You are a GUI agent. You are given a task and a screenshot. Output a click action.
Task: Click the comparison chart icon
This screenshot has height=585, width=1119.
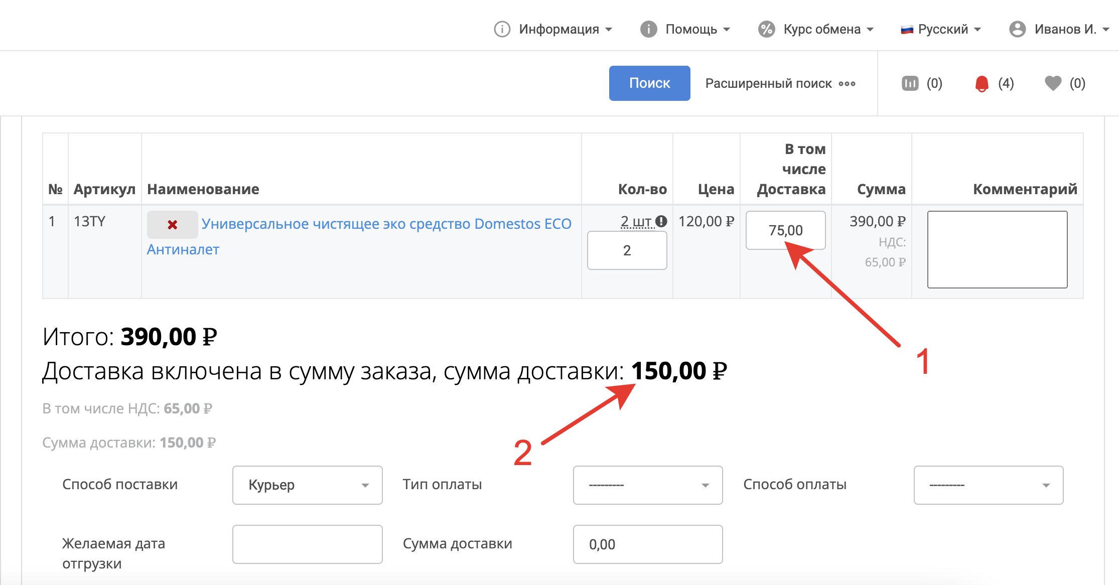(910, 83)
